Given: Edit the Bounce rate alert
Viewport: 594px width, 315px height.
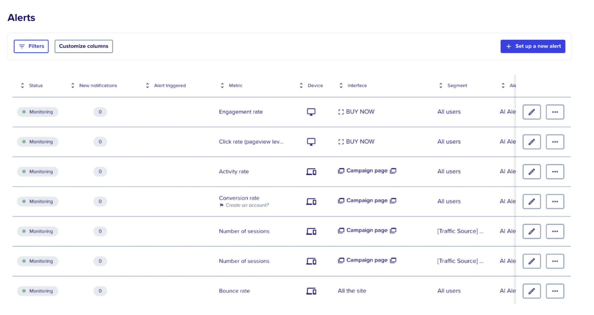Looking at the screenshot, I should 532,291.
